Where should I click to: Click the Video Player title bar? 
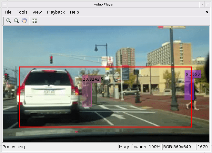pos(104,5)
